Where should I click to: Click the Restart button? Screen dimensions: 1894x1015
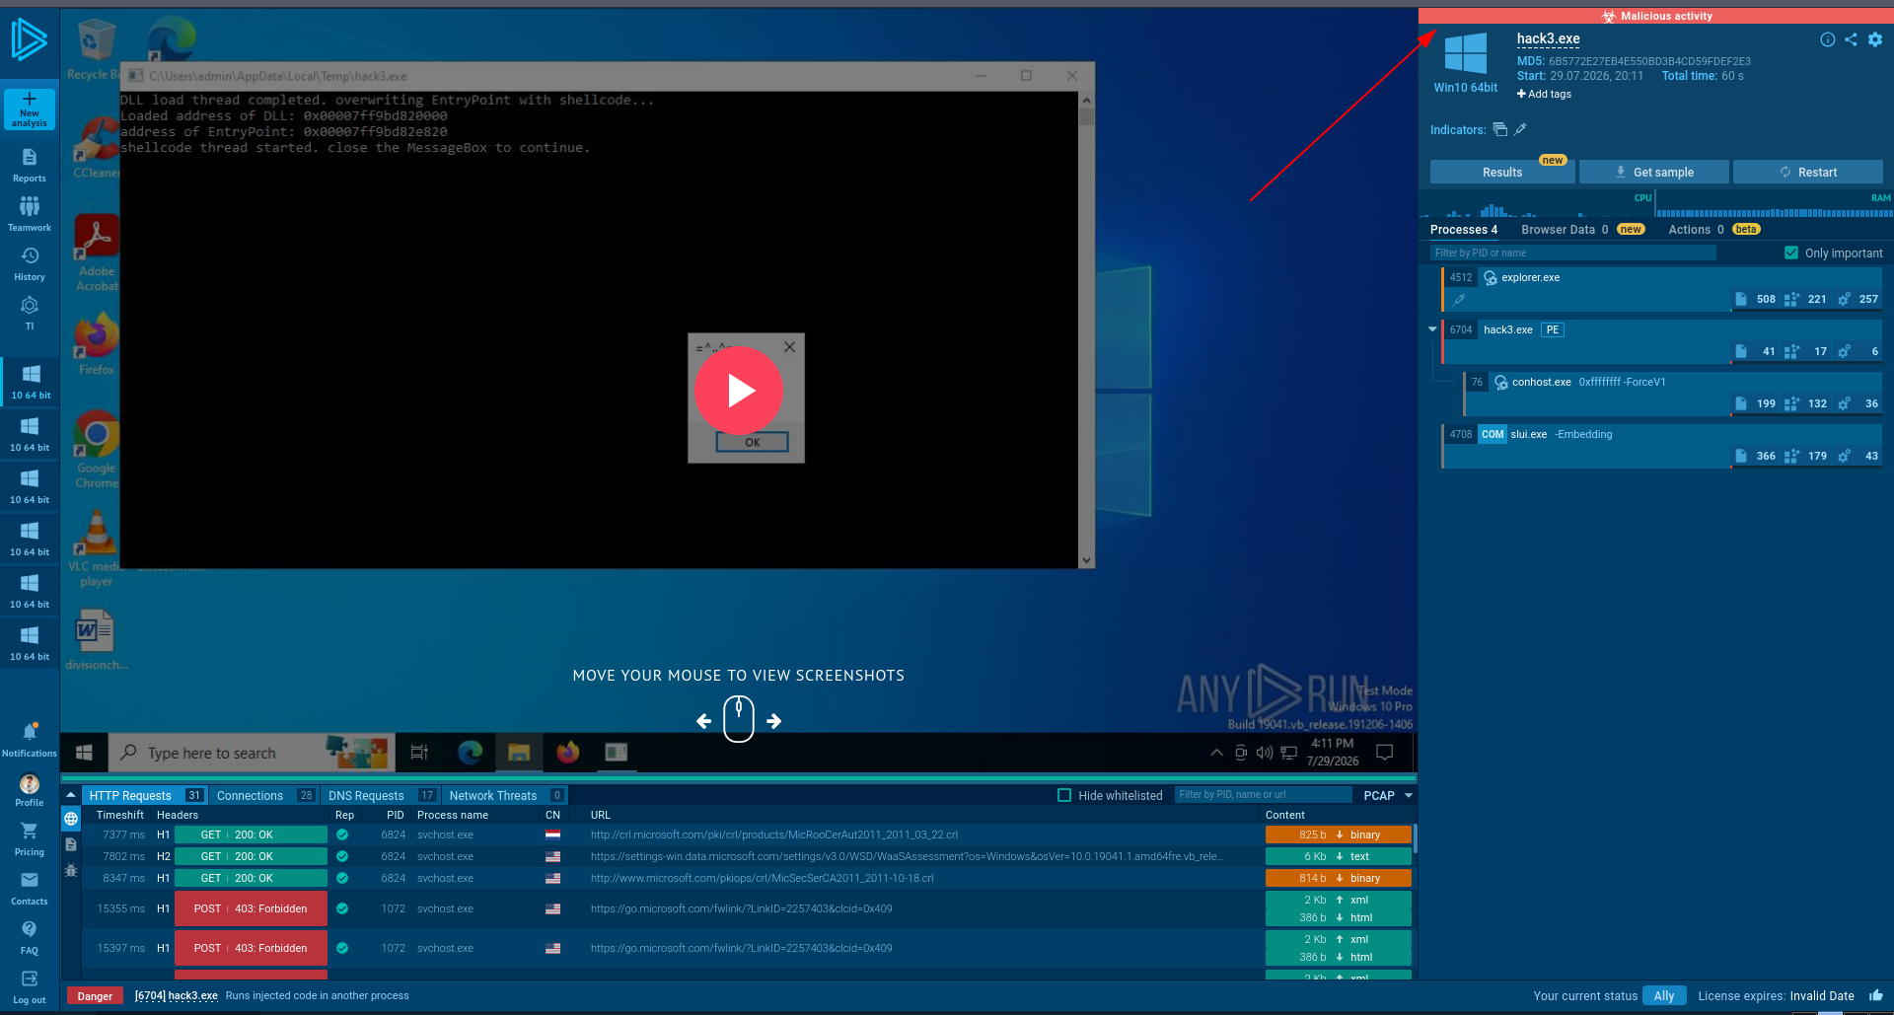(x=1808, y=172)
